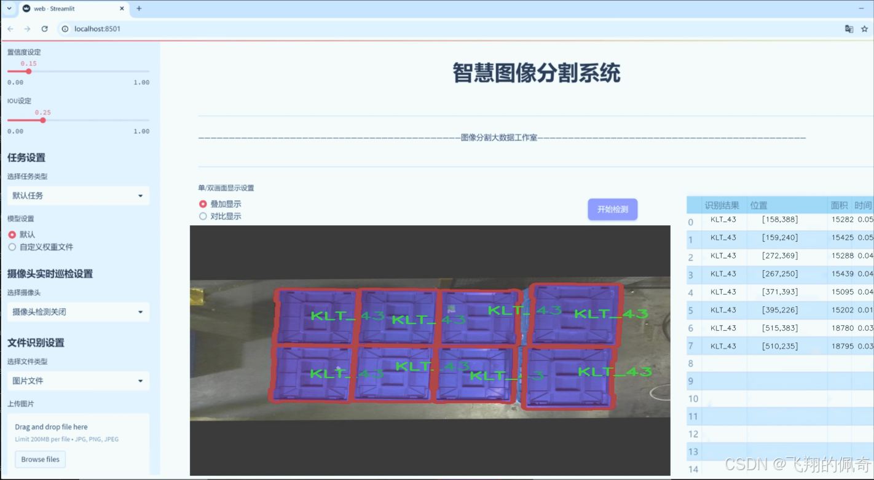Click the Browse files button
This screenshot has width=874, height=480.
[41, 459]
